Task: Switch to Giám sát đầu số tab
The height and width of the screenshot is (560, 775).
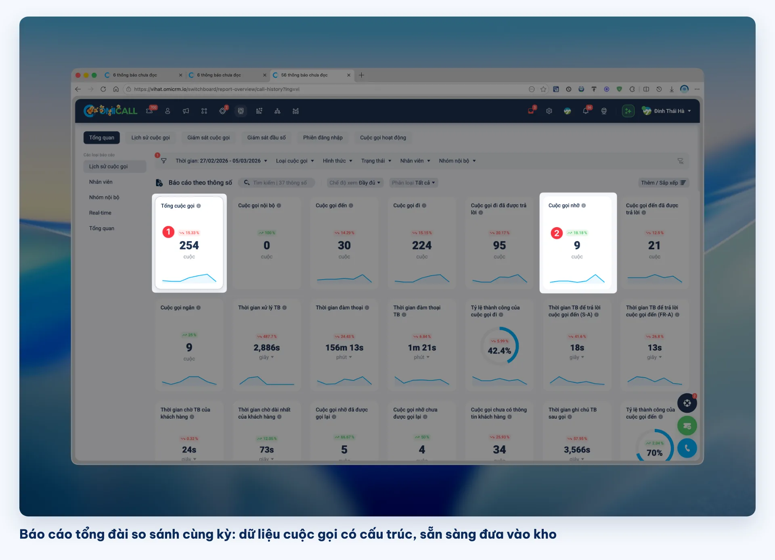Action: pos(266,138)
